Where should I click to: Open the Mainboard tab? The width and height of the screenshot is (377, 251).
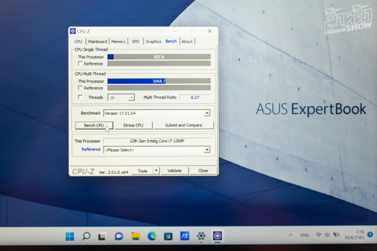click(97, 41)
